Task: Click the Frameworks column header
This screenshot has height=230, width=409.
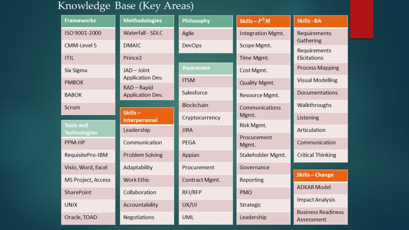Action: tap(88, 21)
